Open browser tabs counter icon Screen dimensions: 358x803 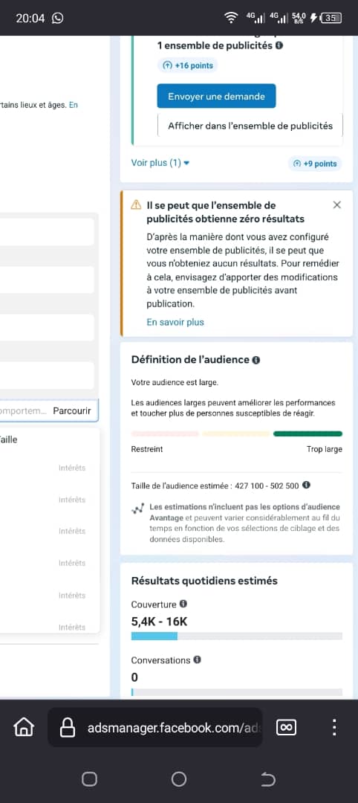pos(286,727)
